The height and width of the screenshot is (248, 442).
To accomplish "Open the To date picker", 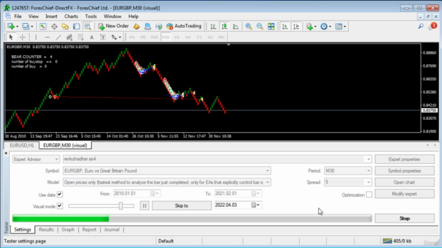I will [256, 194].
